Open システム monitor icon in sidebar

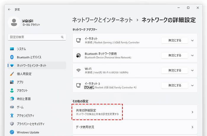pyautogui.click(x=12, y=49)
